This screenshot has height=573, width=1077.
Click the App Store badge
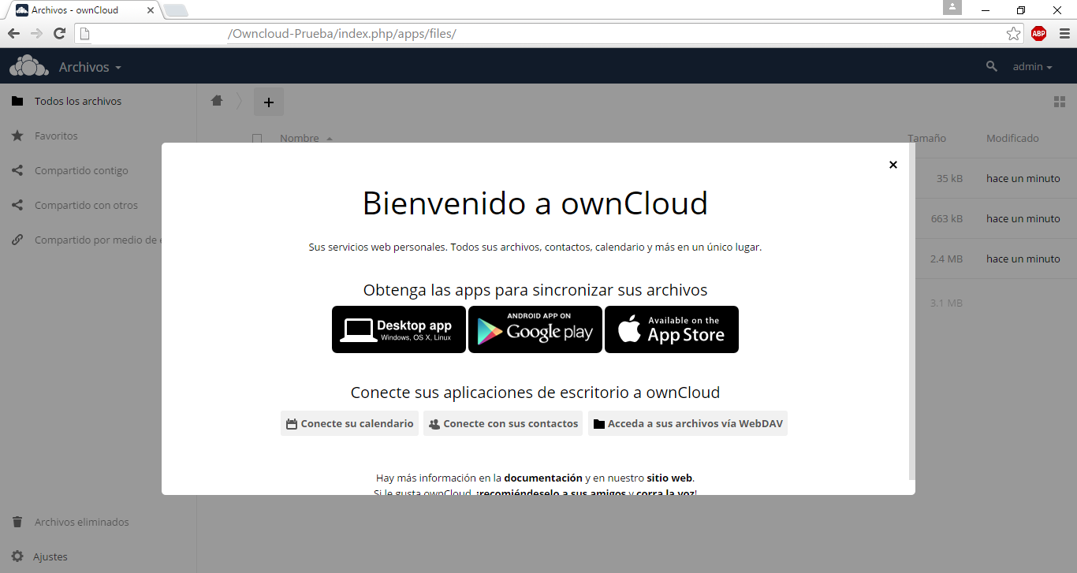672,329
